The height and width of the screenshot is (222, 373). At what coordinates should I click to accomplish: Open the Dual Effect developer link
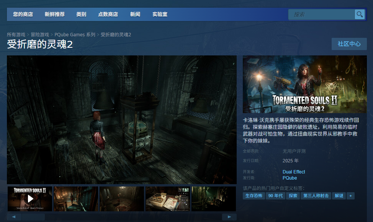click(294, 172)
